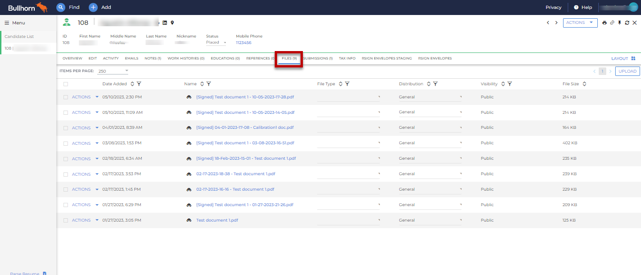The height and width of the screenshot is (275, 641).
Task: Click the map location pin icon
Action: click(x=172, y=23)
